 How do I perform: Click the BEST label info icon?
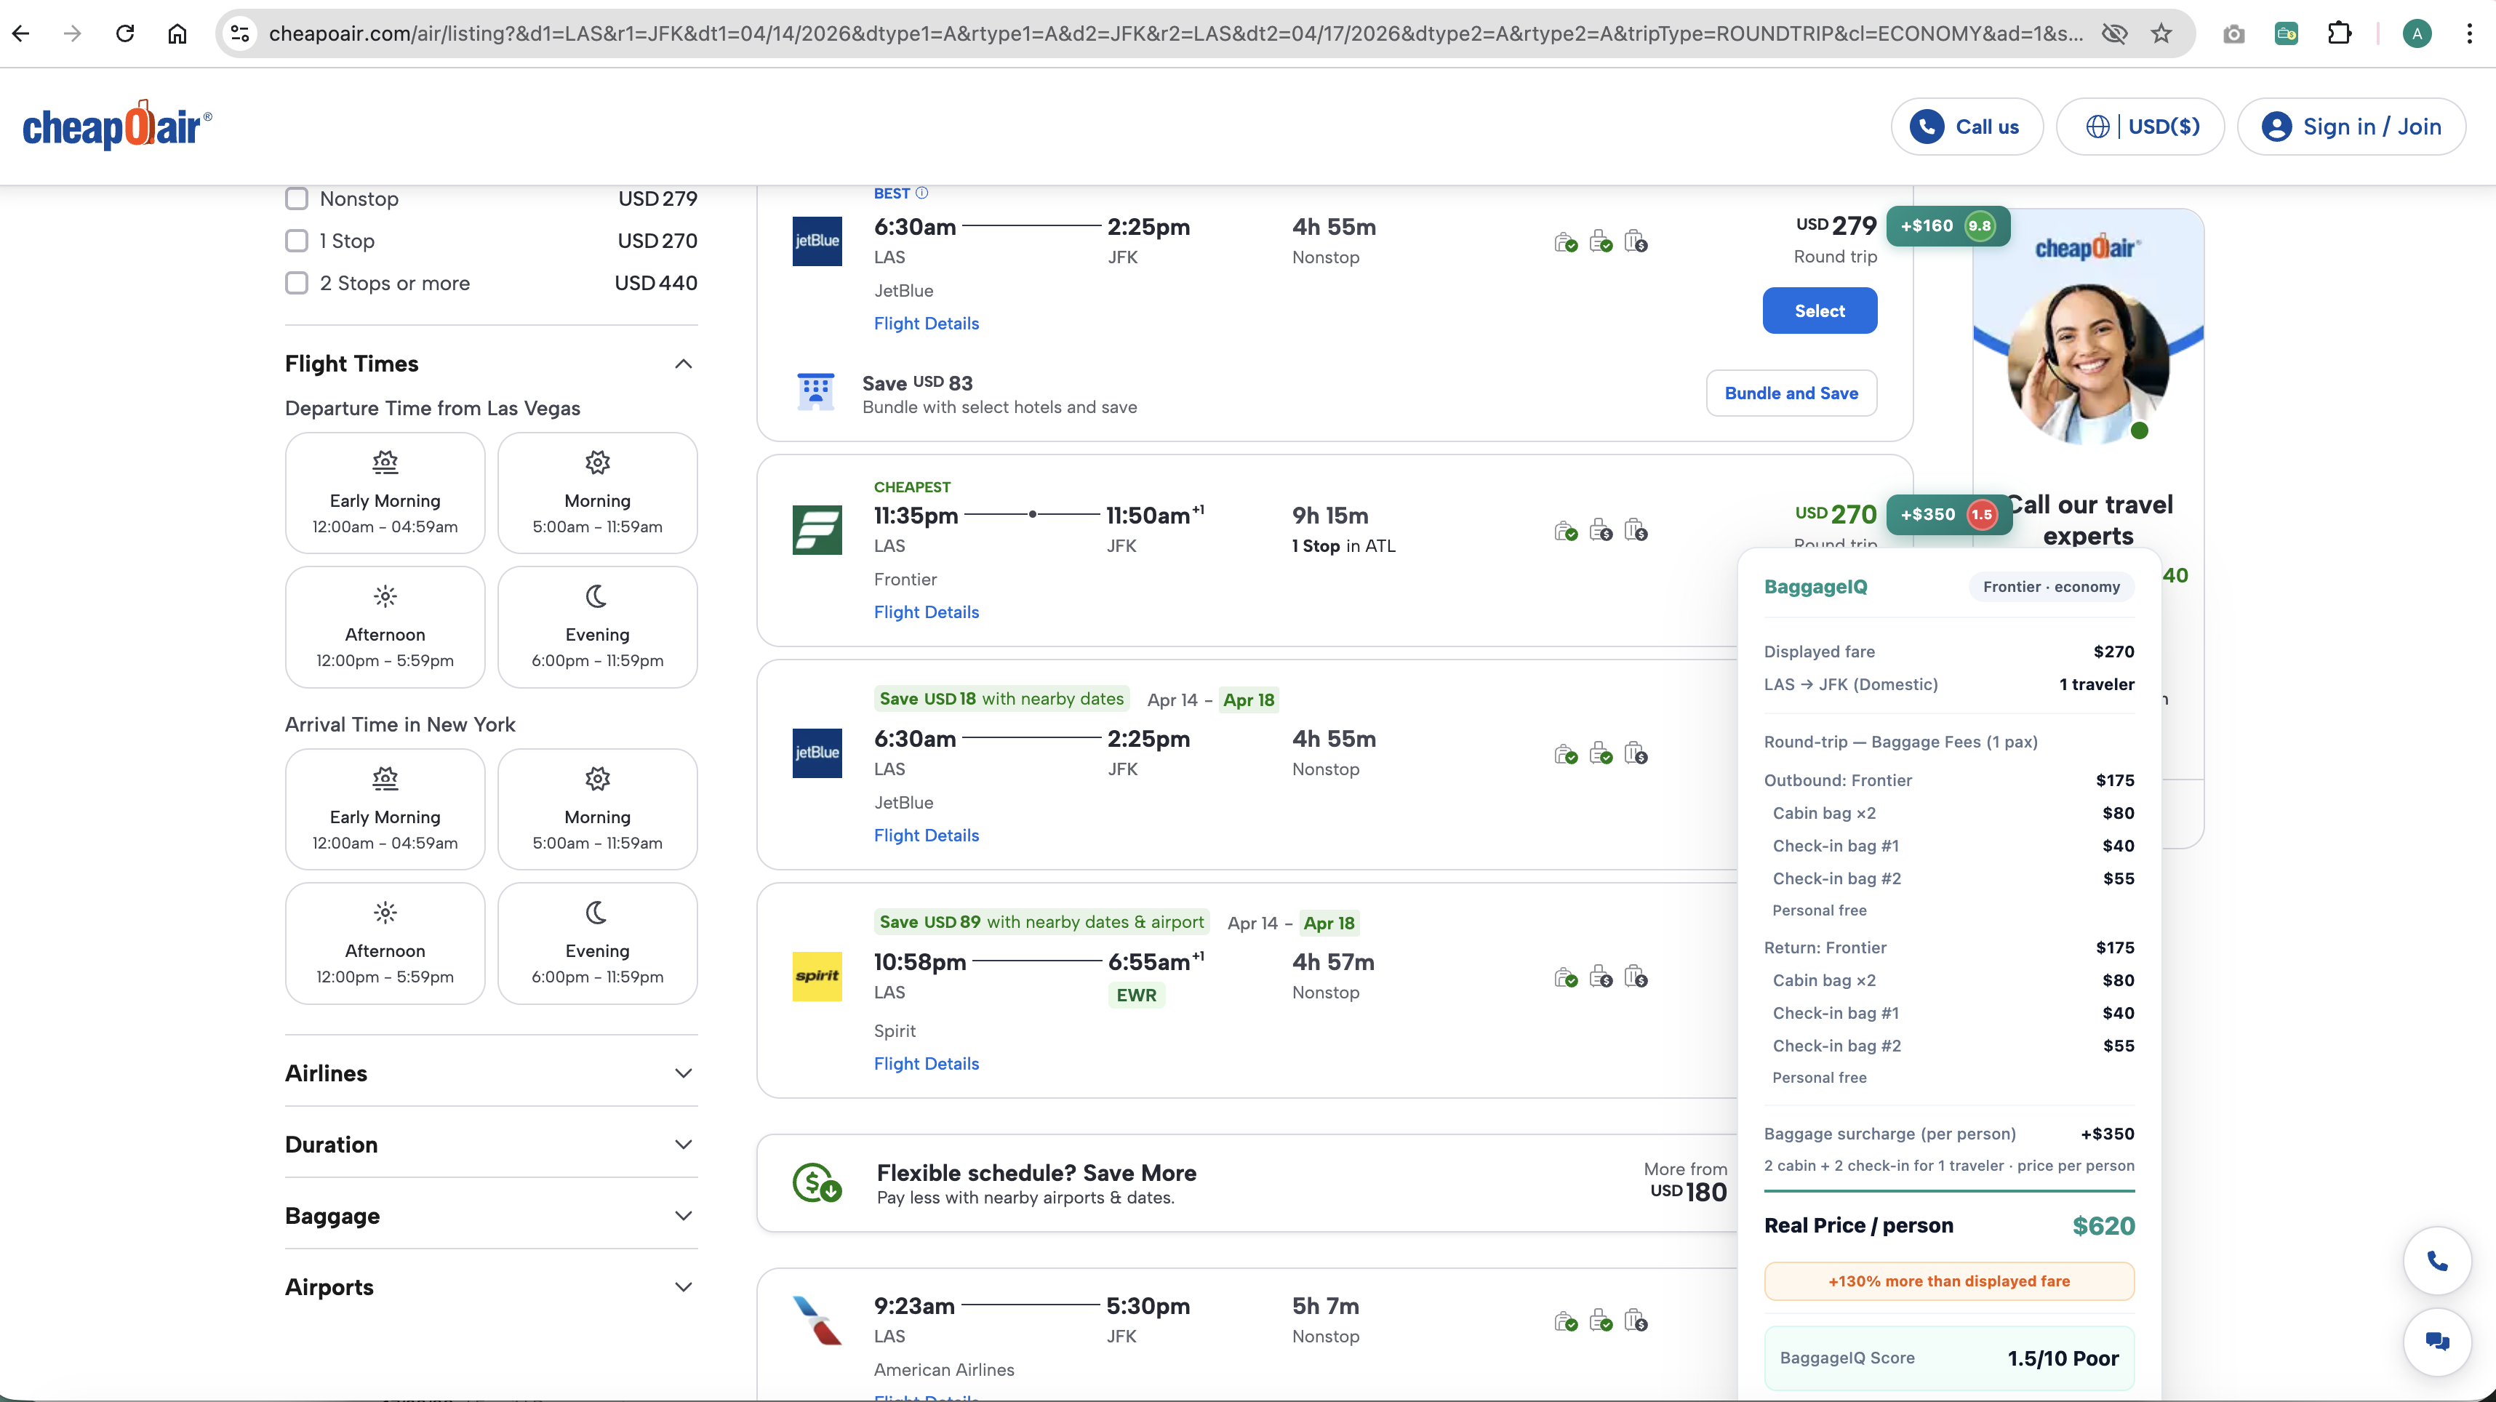[921, 193]
